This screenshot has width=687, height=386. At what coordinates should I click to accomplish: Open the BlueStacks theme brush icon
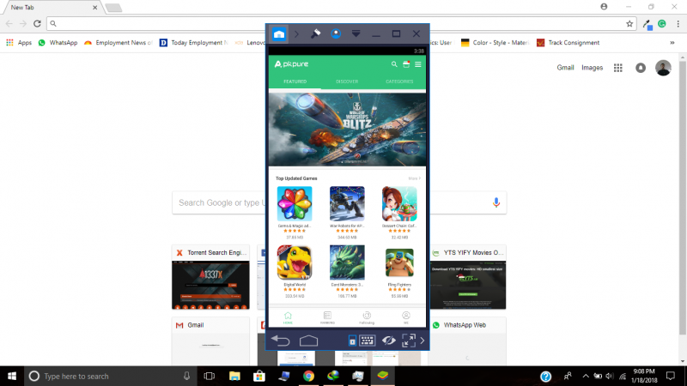[315, 33]
